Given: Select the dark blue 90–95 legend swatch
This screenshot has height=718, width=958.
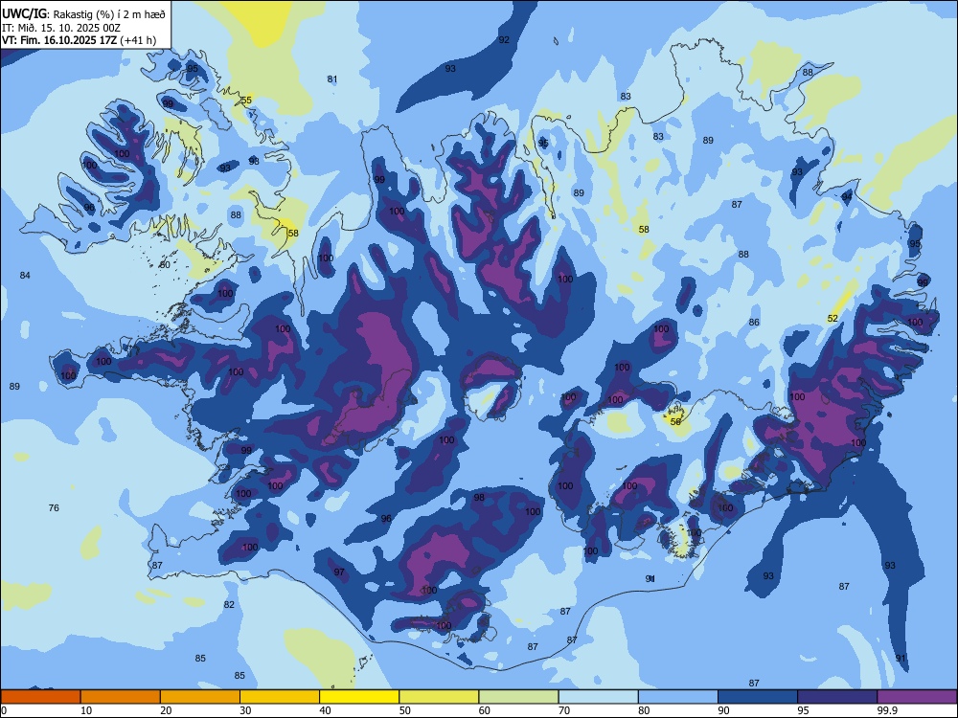Looking at the screenshot, I should pyautogui.click(x=758, y=697).
